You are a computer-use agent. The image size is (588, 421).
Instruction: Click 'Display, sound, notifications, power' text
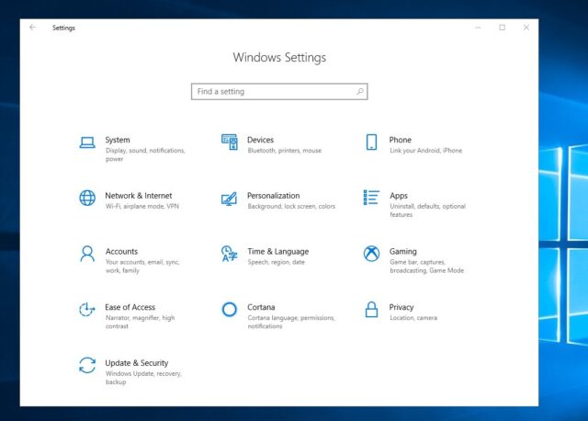[145, 154]
